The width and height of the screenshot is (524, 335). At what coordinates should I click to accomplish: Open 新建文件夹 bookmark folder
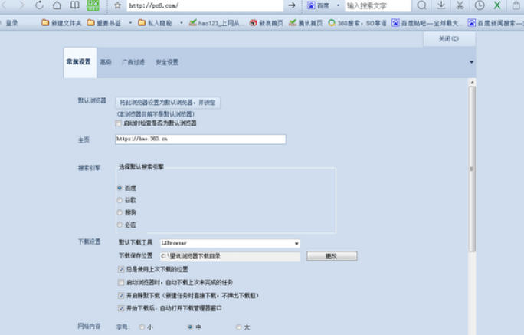[x=61, y=23]
